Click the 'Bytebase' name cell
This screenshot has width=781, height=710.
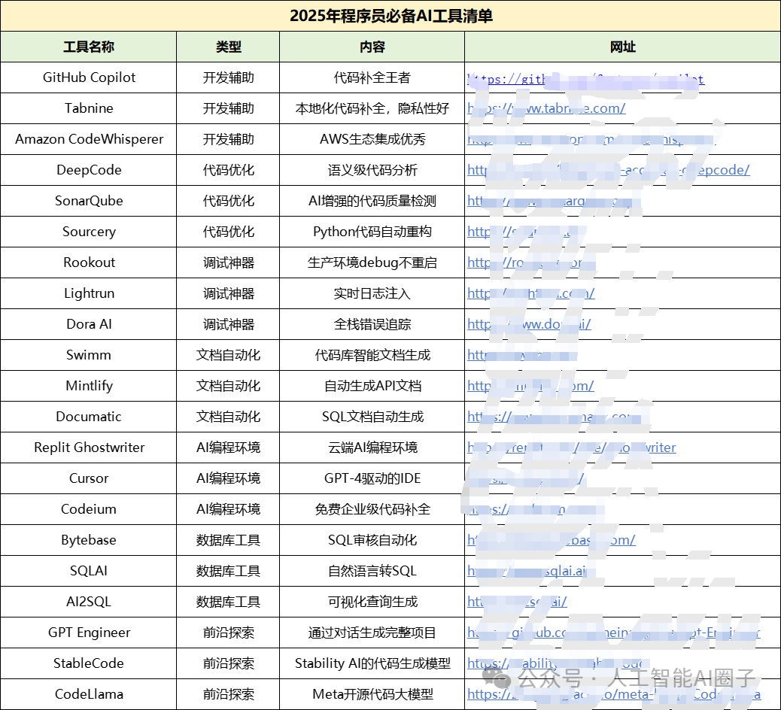[x=89, y=540]
